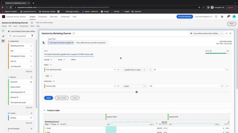The width and height of the screenshot is (238, 133).
Task: Open the equals operator dropdown
Action: point(134,86)
